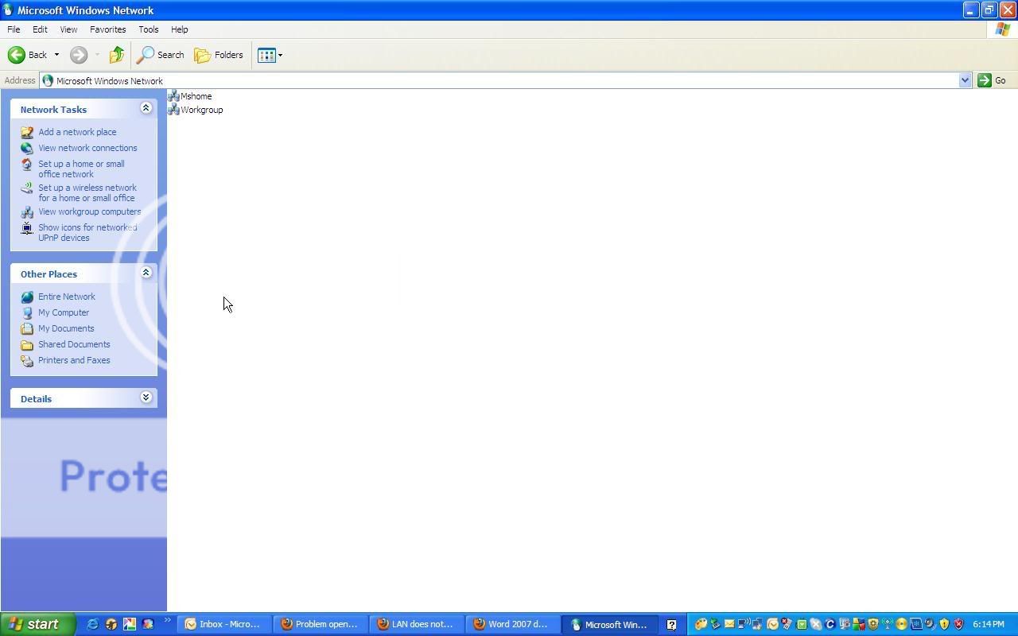This screenshot has height=636, width=1018.
Task: Open the Favorites menu
Action: click(x=107, y=29)
